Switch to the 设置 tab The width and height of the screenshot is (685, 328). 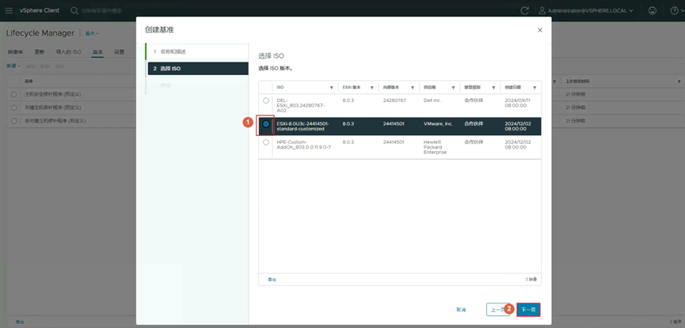pos(120,52)
